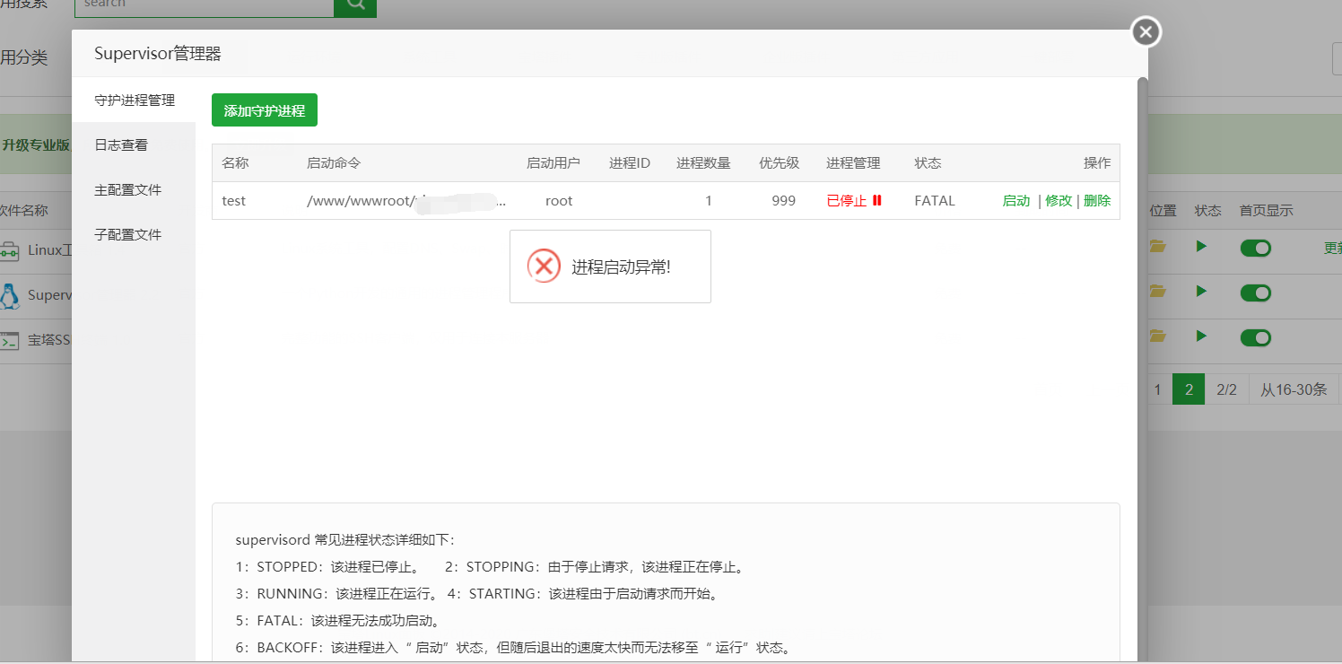The width and height of the screenshot is (1342, 664).
Task: Click play status icon in first background row
Action: point(1201,246)
